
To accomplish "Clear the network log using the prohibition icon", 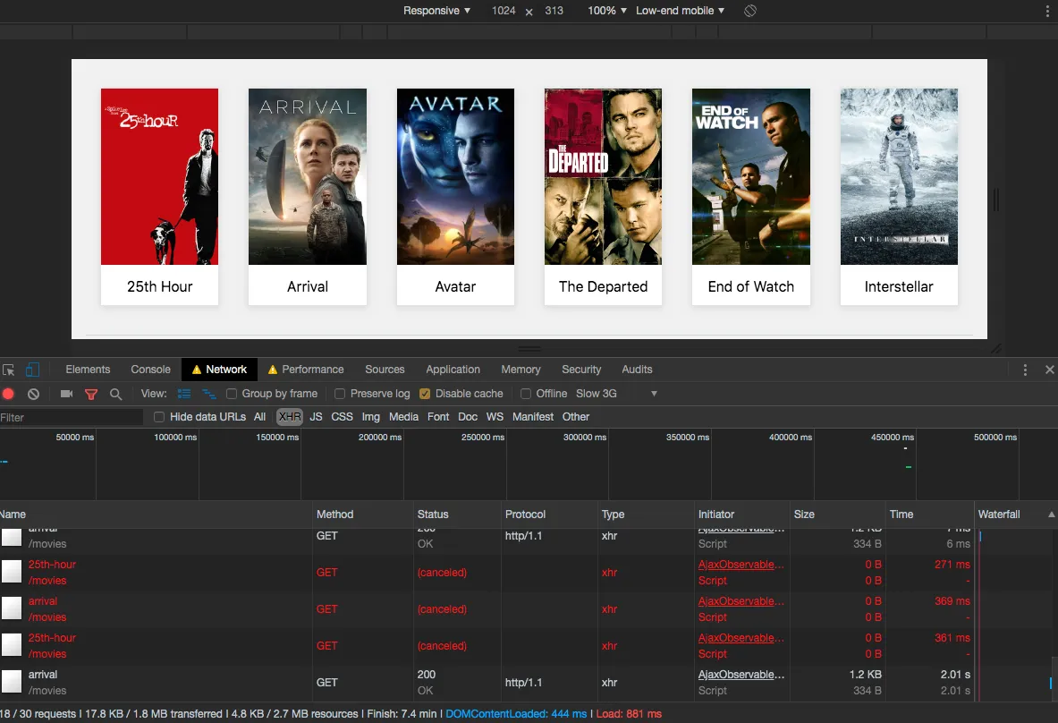I will point(33,394).
